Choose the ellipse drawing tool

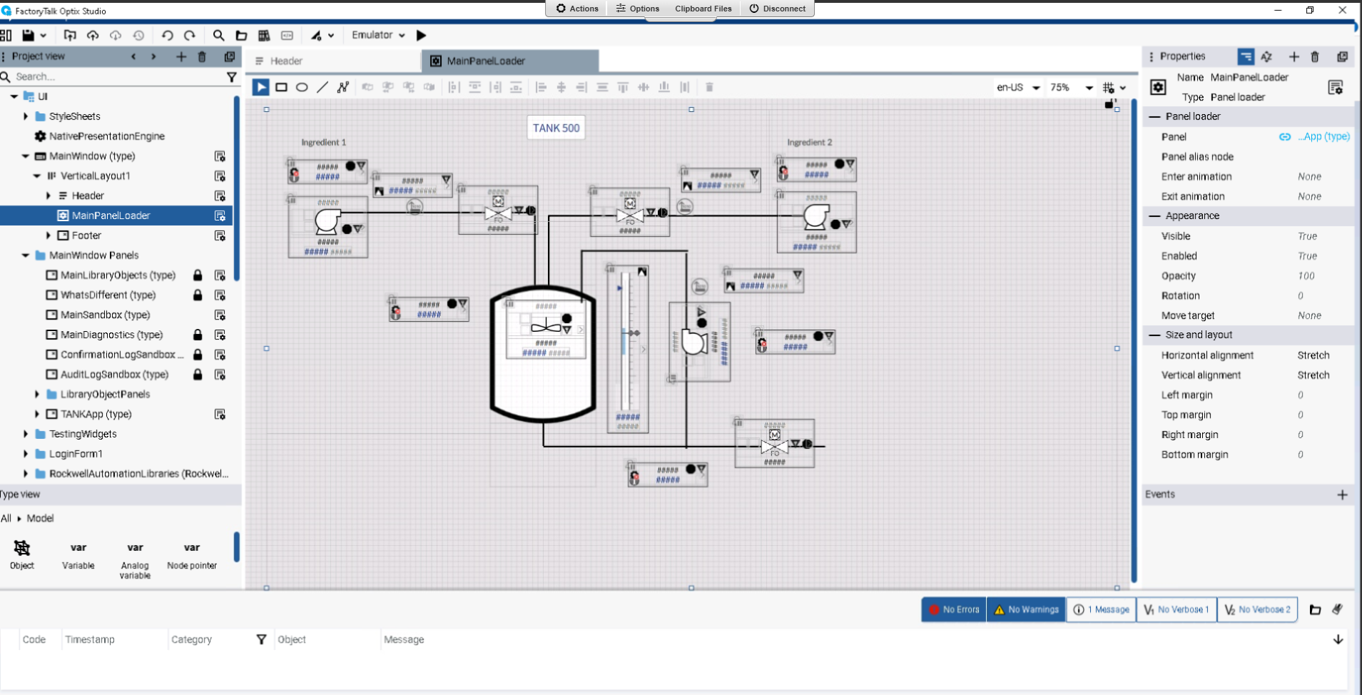(302, 87)
